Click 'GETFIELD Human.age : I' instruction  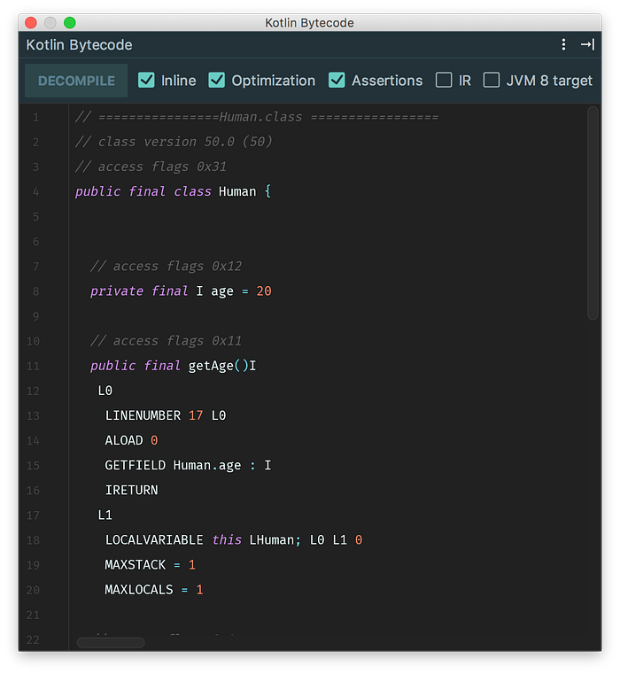coord(188,466)
